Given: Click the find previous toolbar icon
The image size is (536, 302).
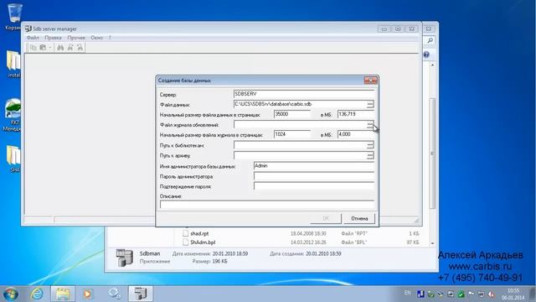Looking at the screenshot, I should click(x=80, y=48).
